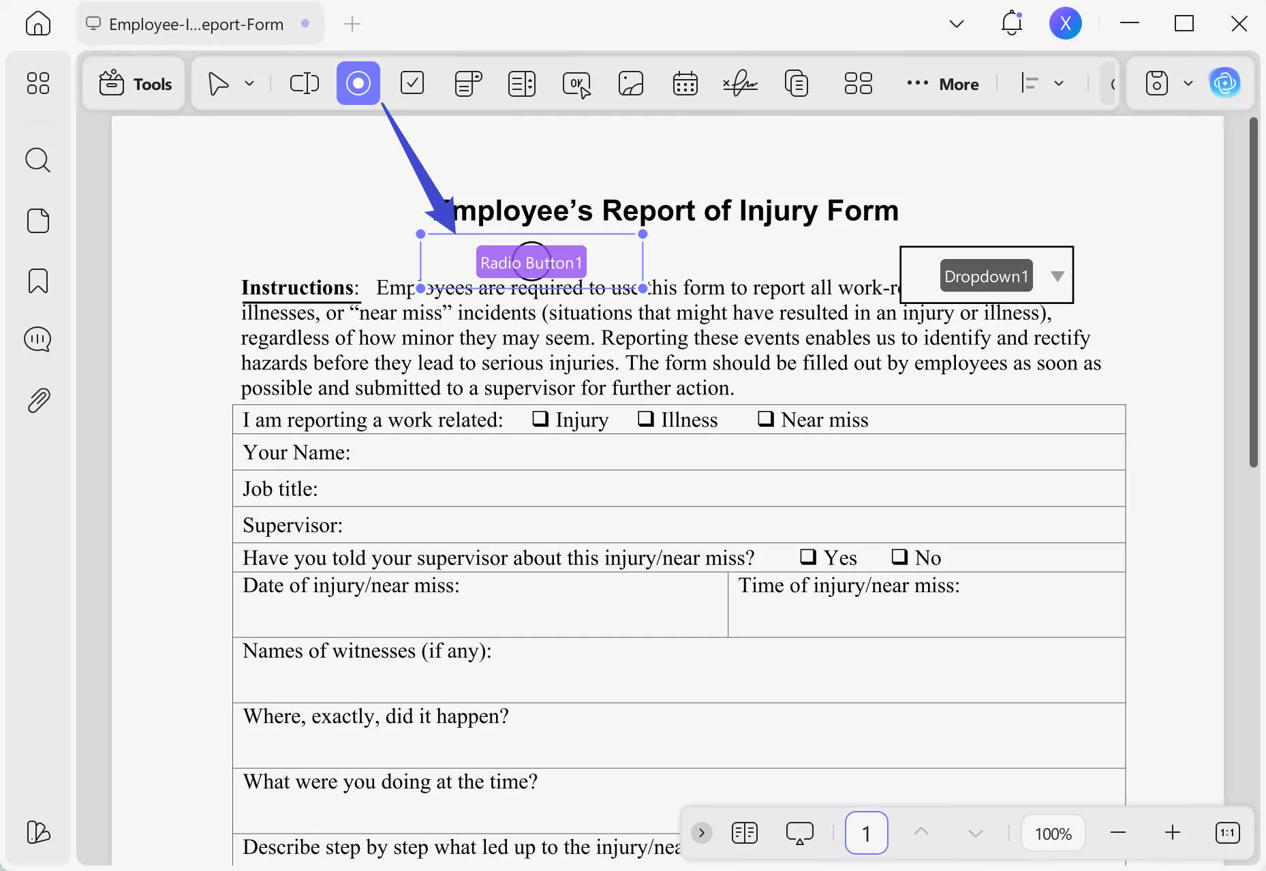Select the list box field tool
Viewport: 1266px width, 871px height.
[x=522, y=83]
